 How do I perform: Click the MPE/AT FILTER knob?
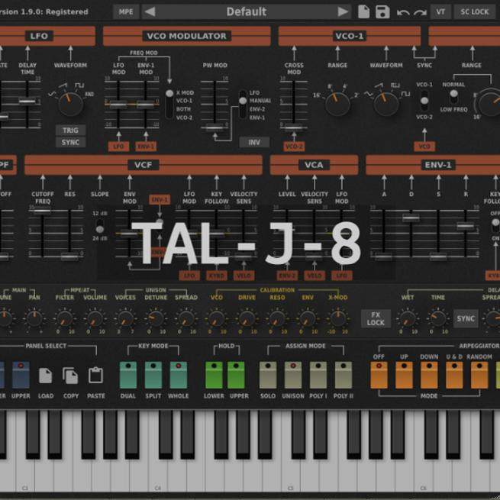(x=64, y=318)
